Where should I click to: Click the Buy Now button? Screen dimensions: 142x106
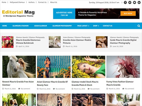click(x=128, y=13)
